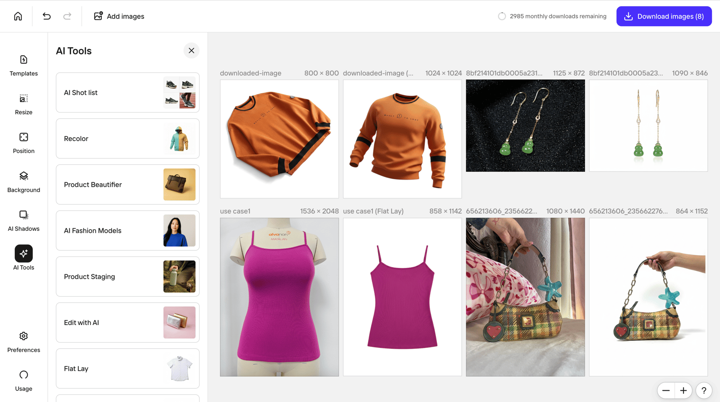Click the Product Beautifier bag preview
The width and height of the screenshot is (720, 402).
point(180,185)
